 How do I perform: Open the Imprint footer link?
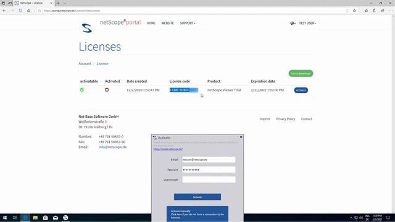pos(265,119)
